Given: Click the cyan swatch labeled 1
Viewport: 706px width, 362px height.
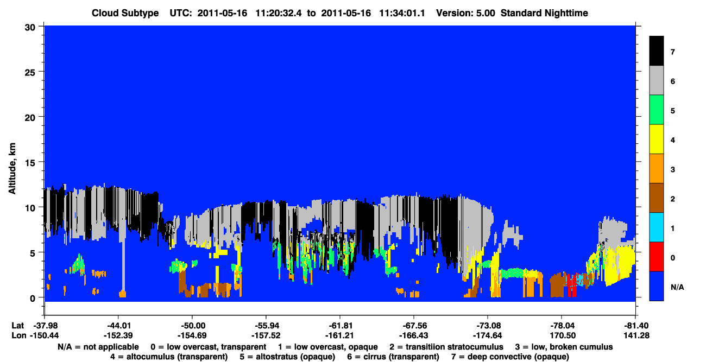Looking at the screenshot, I should (x=657, y=227).
